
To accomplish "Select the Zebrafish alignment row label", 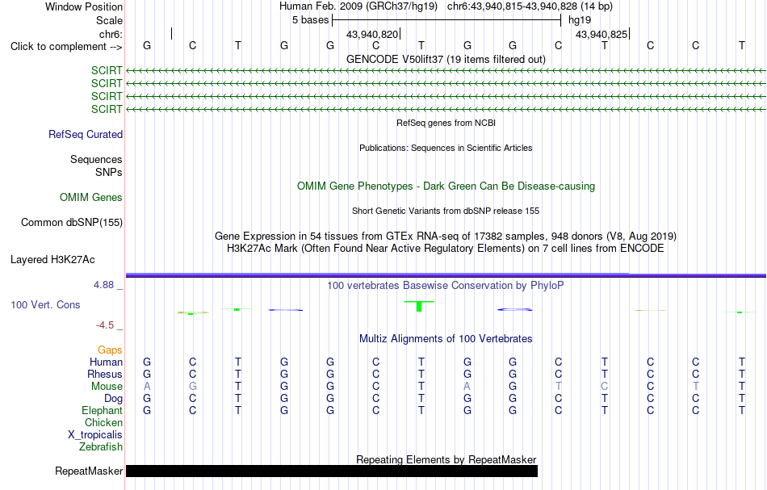I will [x=101, y=447].
